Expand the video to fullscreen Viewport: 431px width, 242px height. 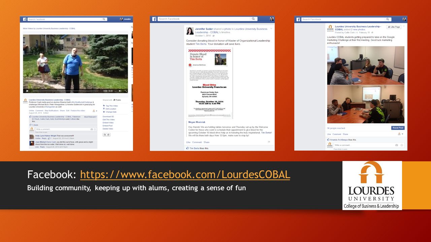pyautogui.click(x=125, y=91)
